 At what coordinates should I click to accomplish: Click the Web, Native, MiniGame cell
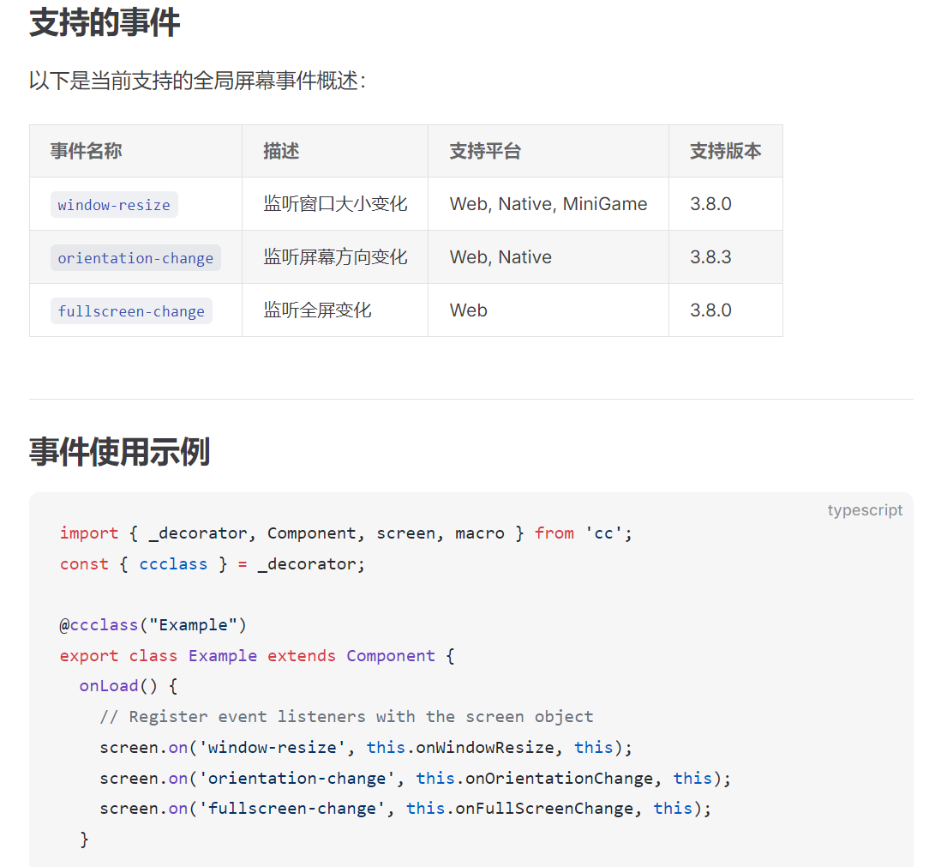click(x=548, y=204)
